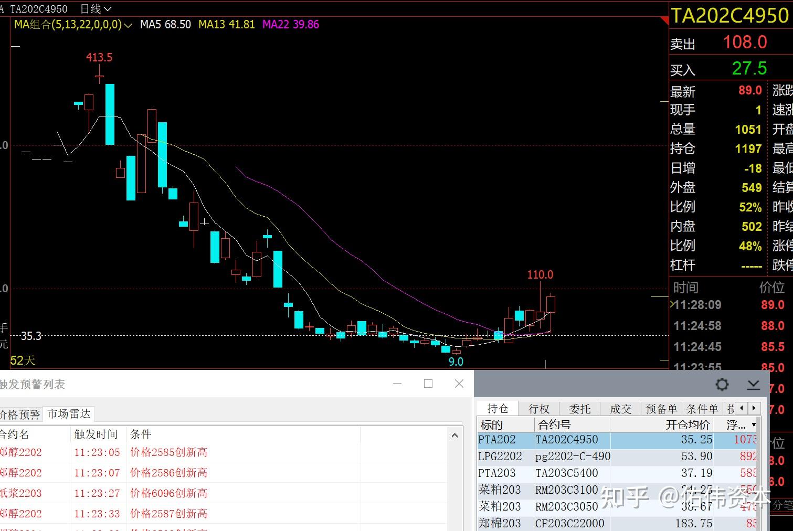Select the RM203C3050 position row
Image resolution: width=793 pixels, height=531 pixels.
pos(618,507)
